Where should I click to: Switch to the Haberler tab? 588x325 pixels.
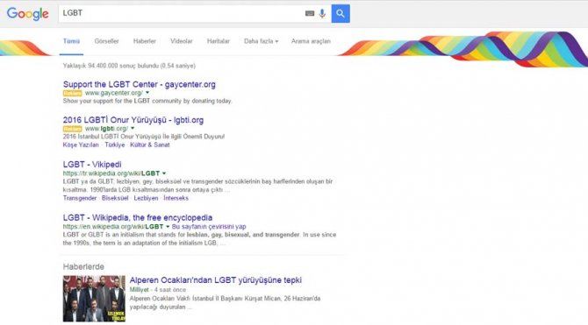click(145, 41)
